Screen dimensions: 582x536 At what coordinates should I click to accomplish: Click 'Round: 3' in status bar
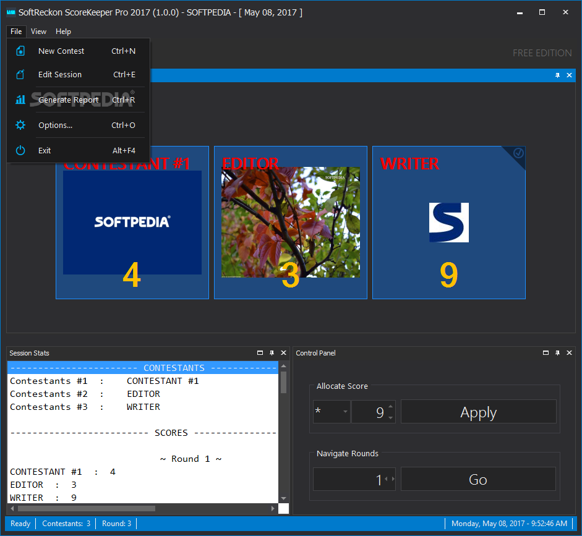[x=116, y=524]
